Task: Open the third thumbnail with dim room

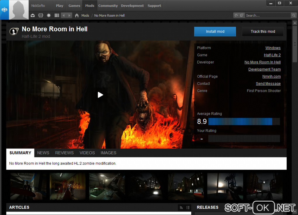Action: [x=107, y=186]
